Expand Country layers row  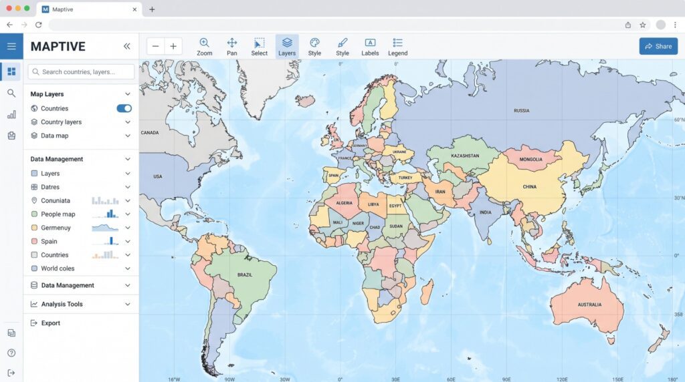[x=128, y=122]
